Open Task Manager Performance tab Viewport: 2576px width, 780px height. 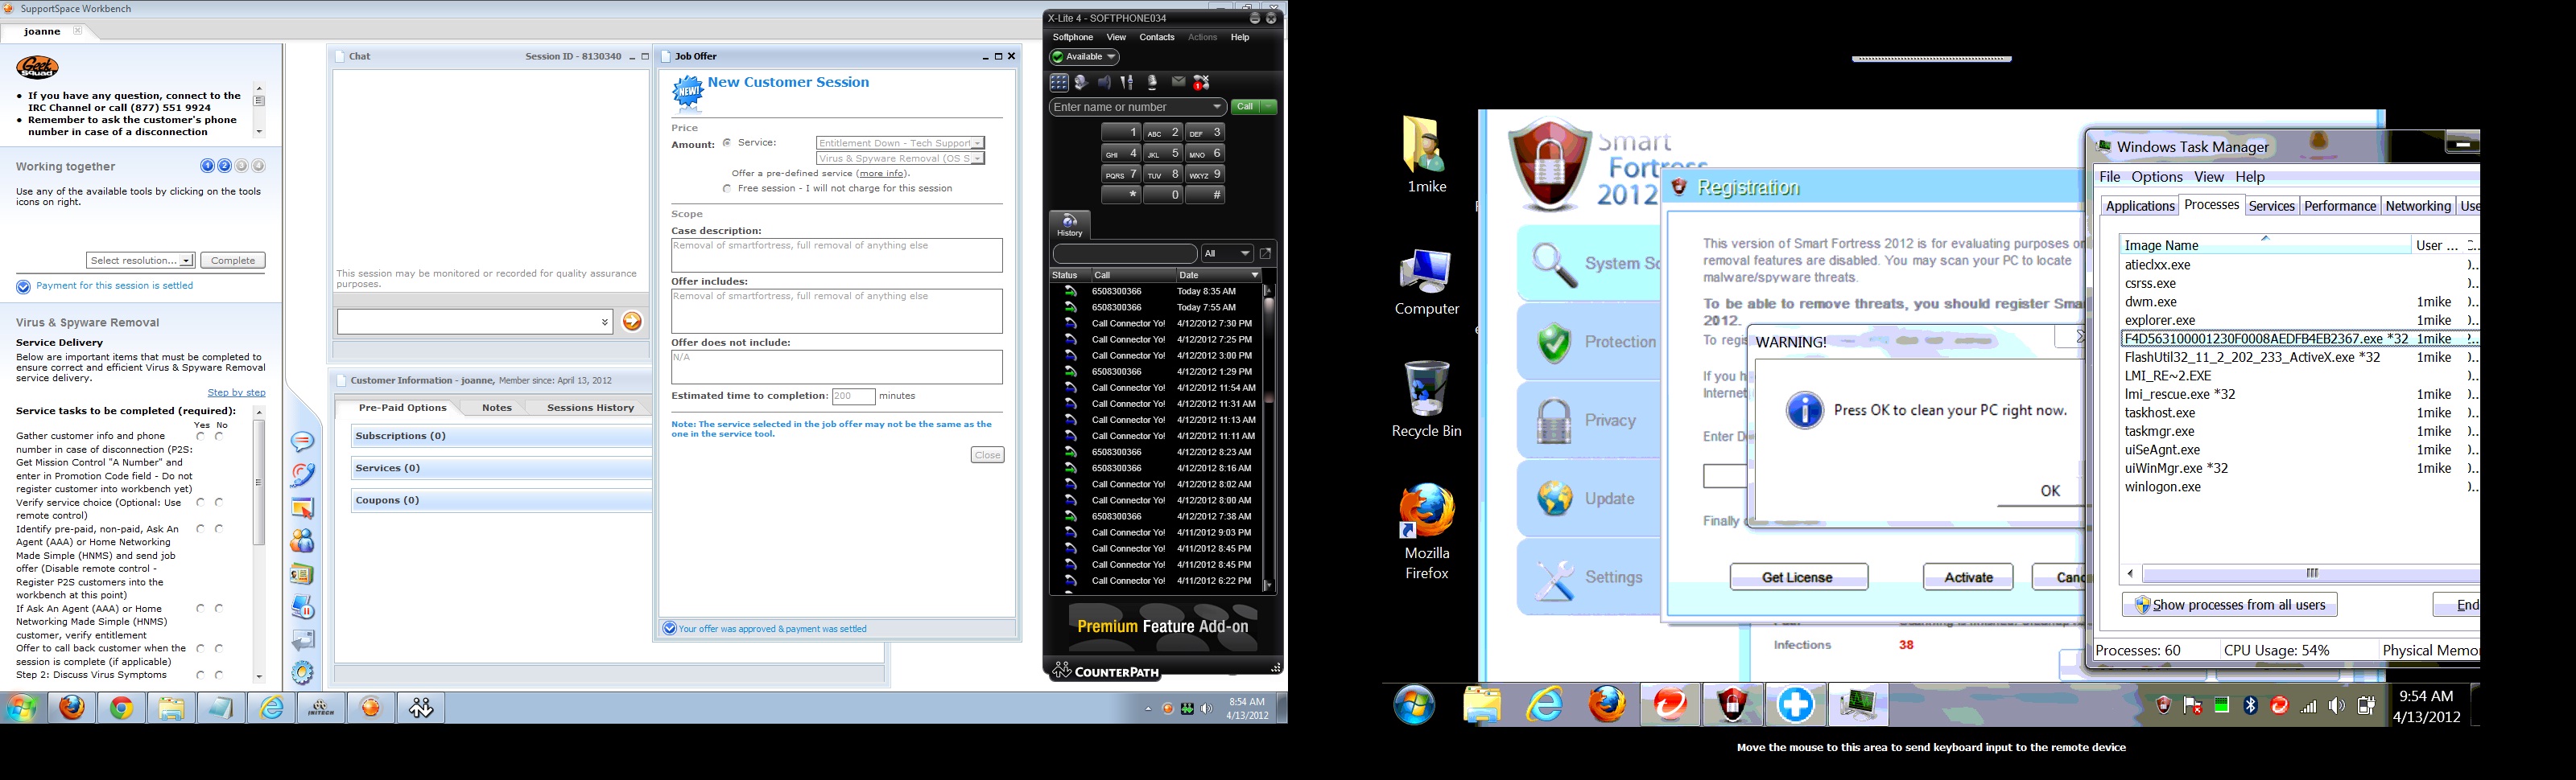click(2339, 206)
